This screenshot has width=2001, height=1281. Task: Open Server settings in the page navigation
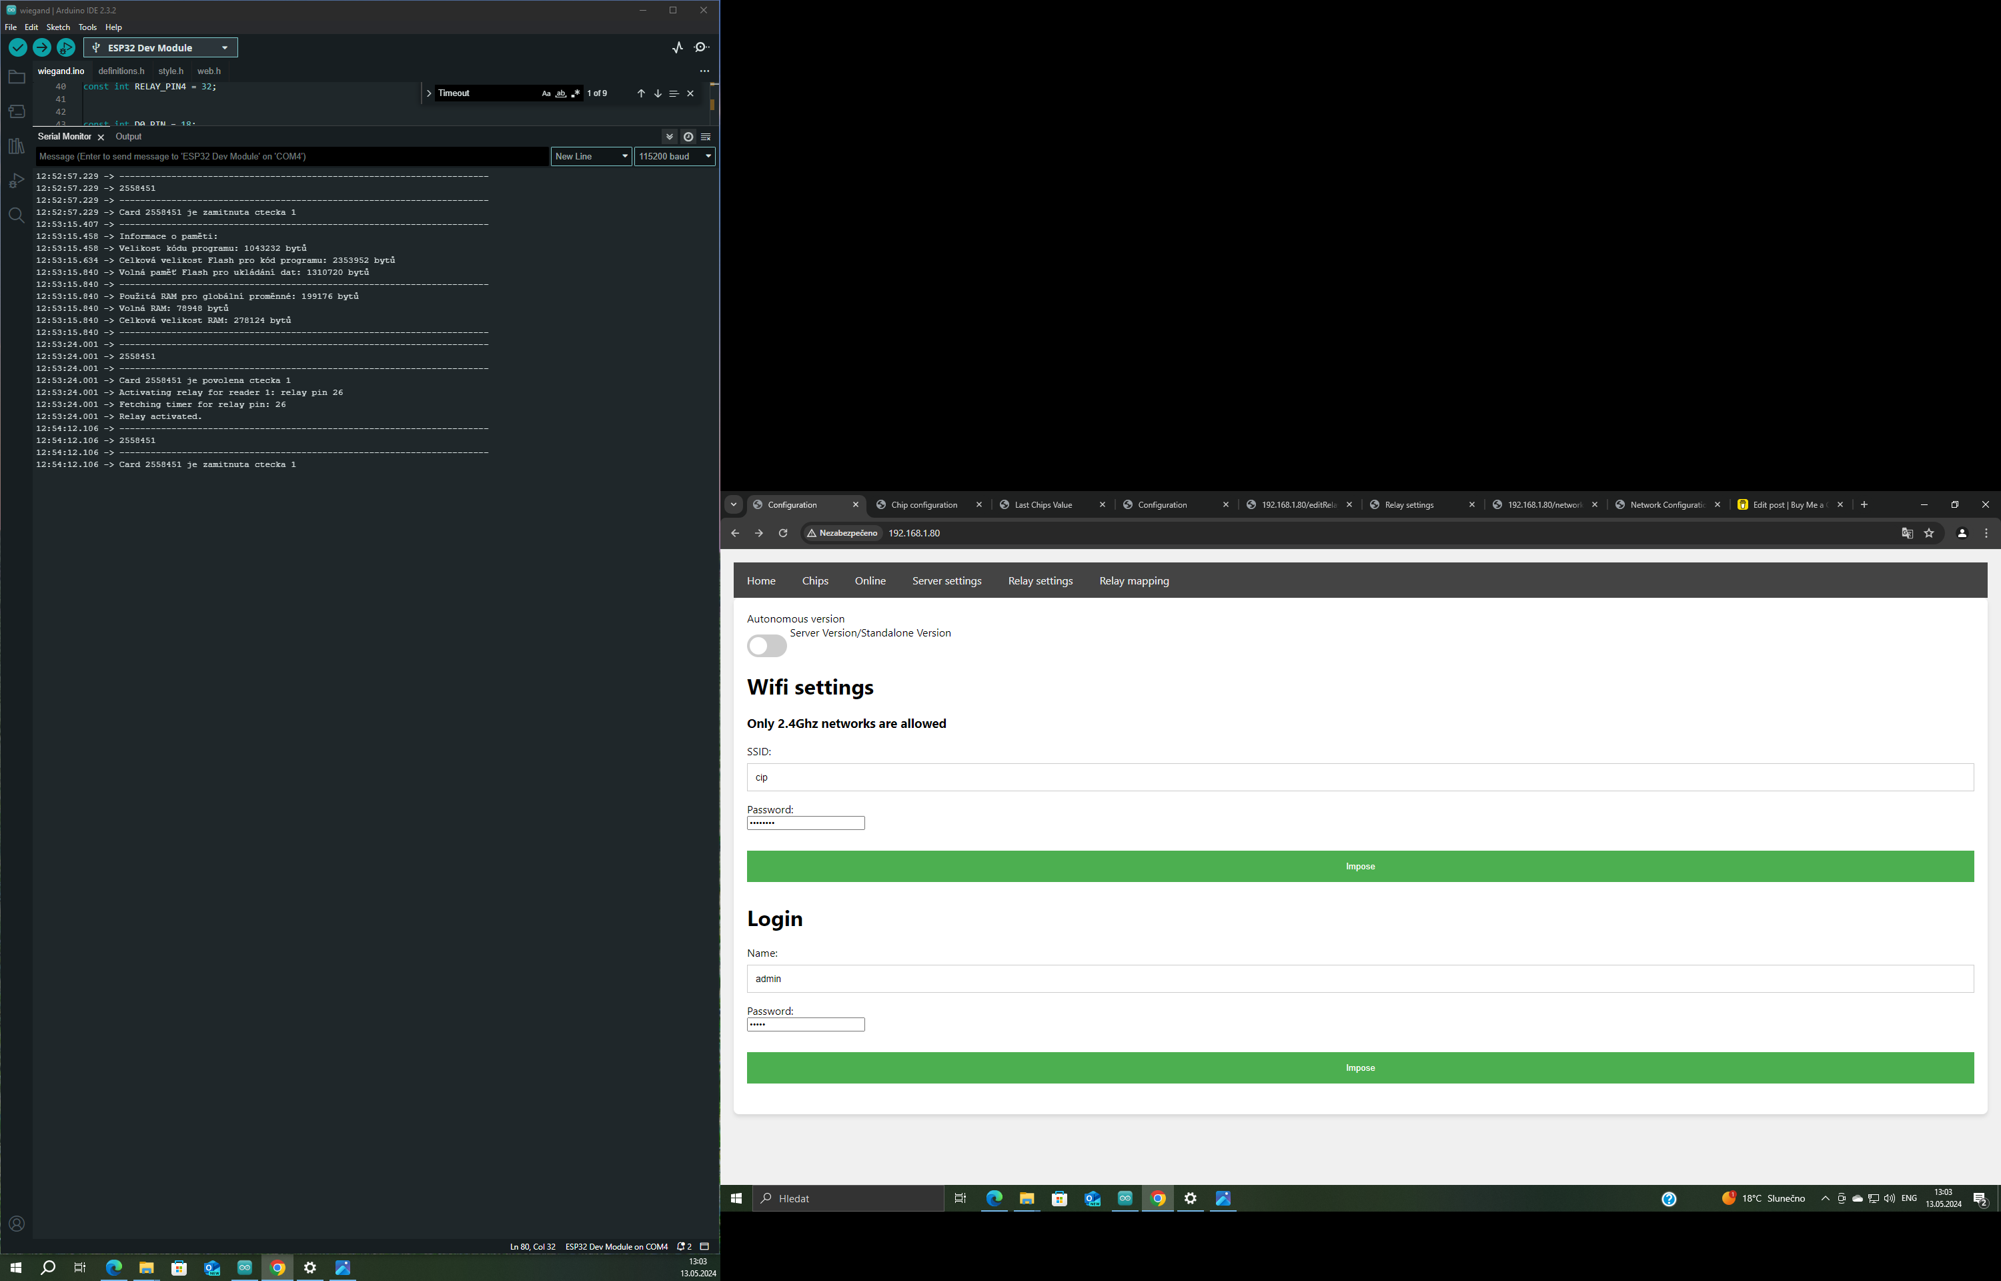[x=946, y=581]
